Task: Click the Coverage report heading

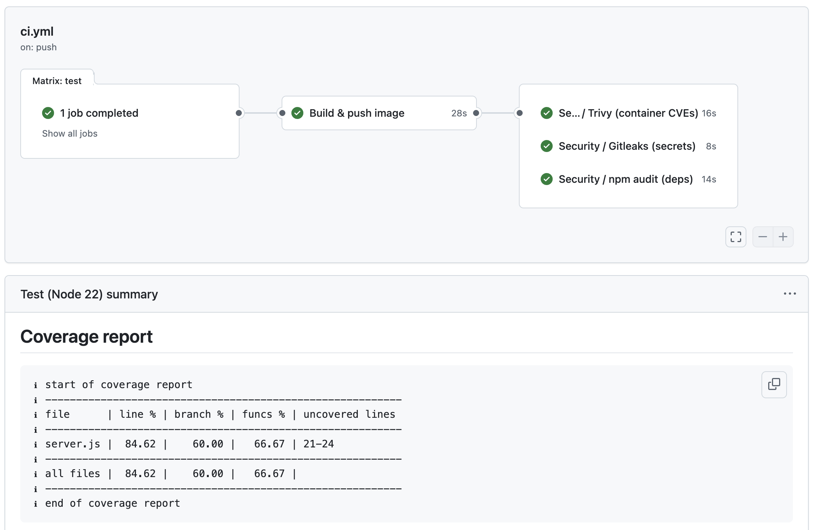Action: pos(86,337)
